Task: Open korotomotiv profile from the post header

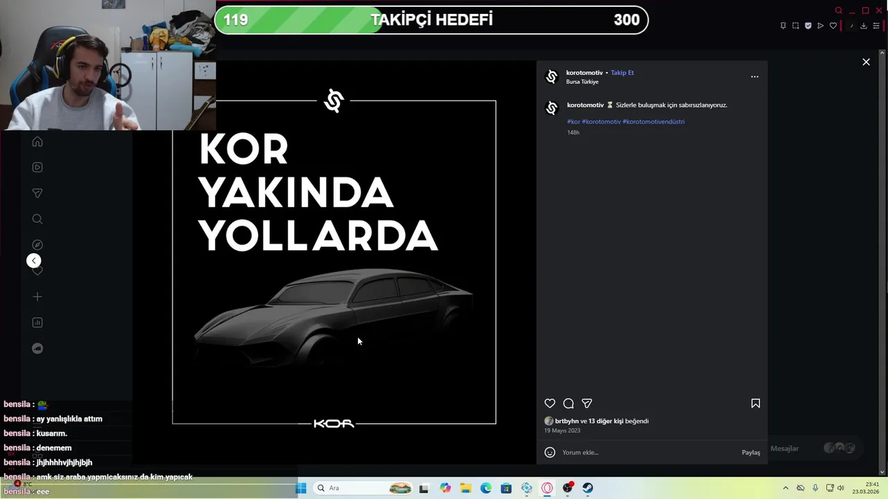Action: pyautogui.click(x=584, y=73)
